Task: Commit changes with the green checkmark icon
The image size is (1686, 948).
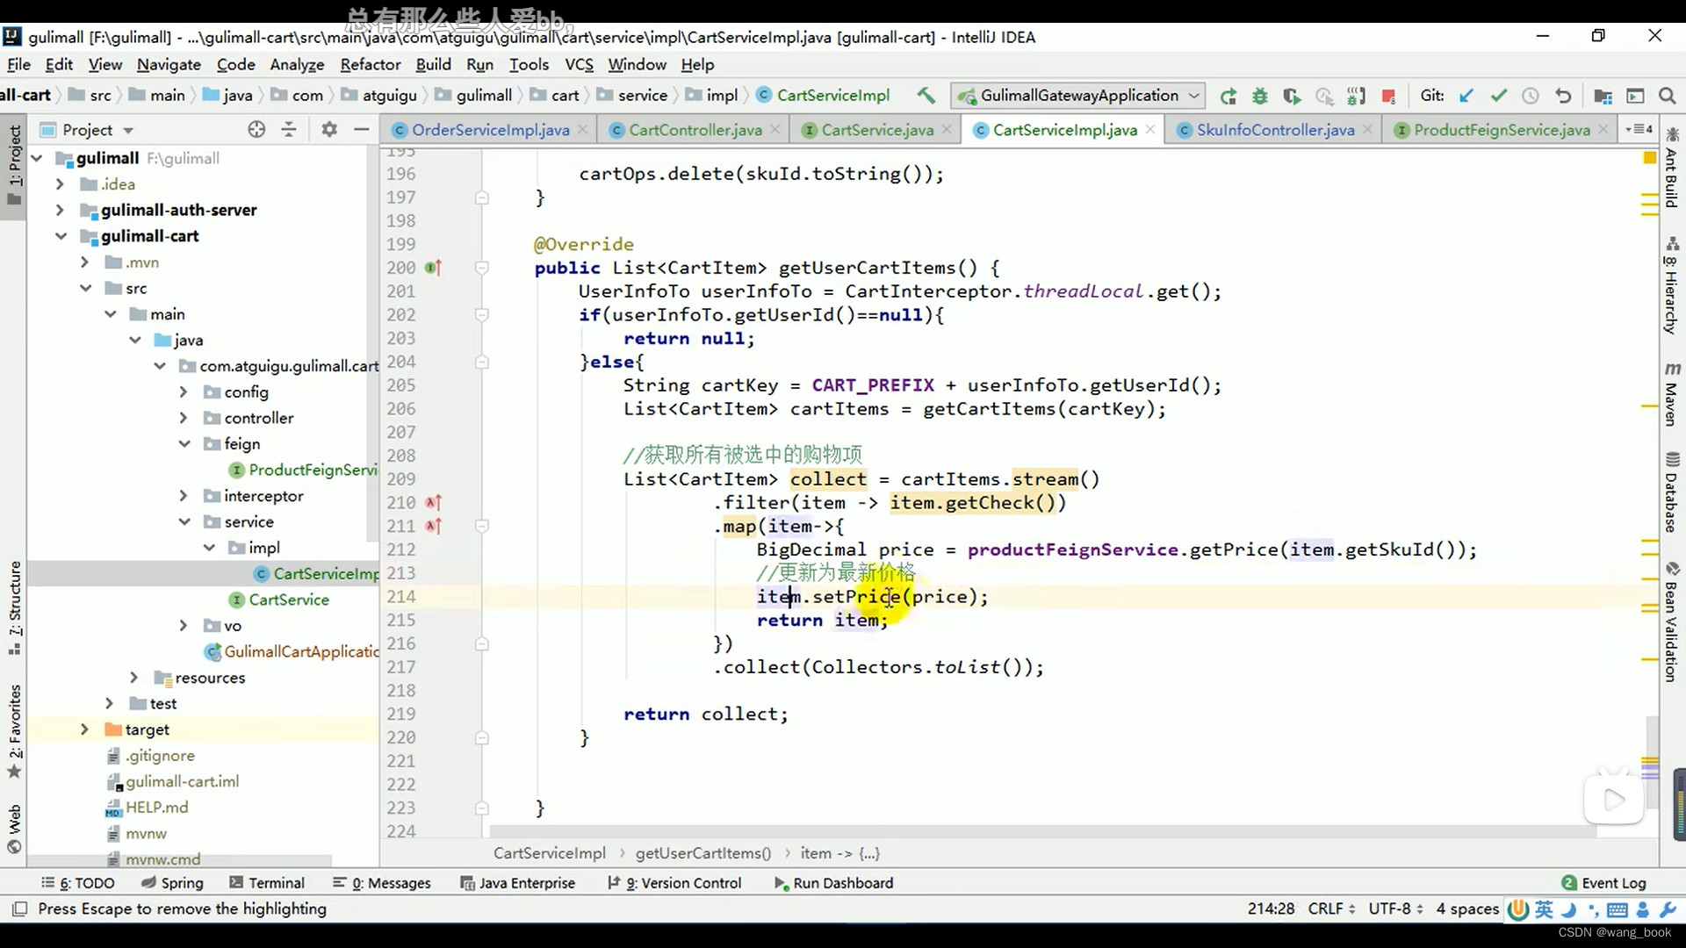Action: (1499, 96)
